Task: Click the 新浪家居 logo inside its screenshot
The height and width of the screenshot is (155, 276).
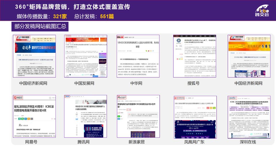Action: click(x=123, y=98)
